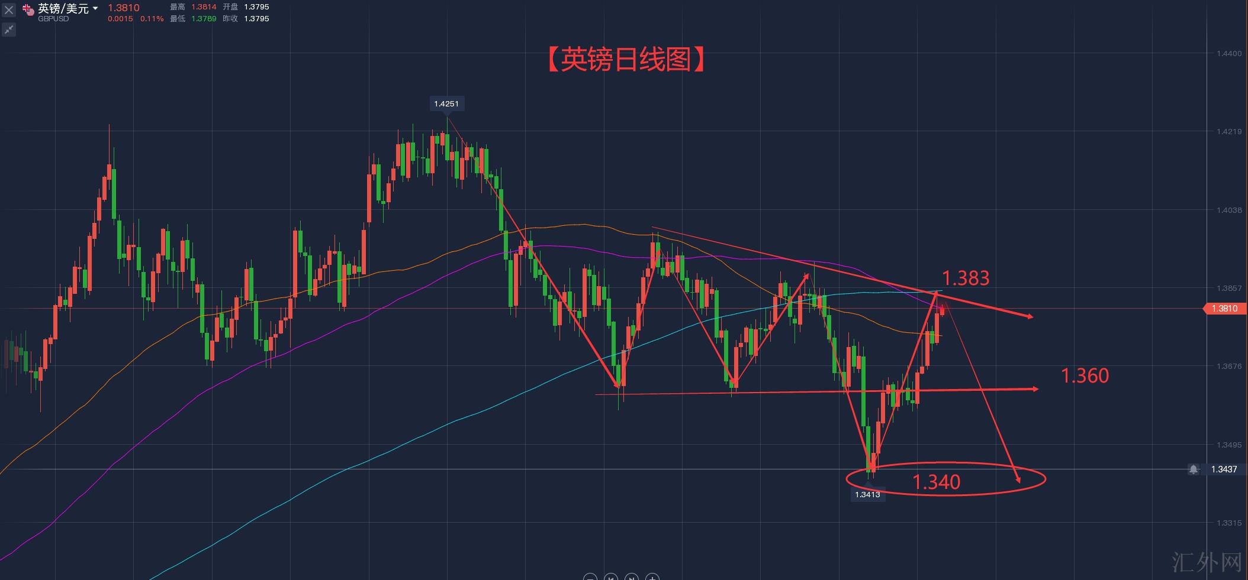Click the GBPUSD ticker code label

pyautogui.click(x=53, y=19)
